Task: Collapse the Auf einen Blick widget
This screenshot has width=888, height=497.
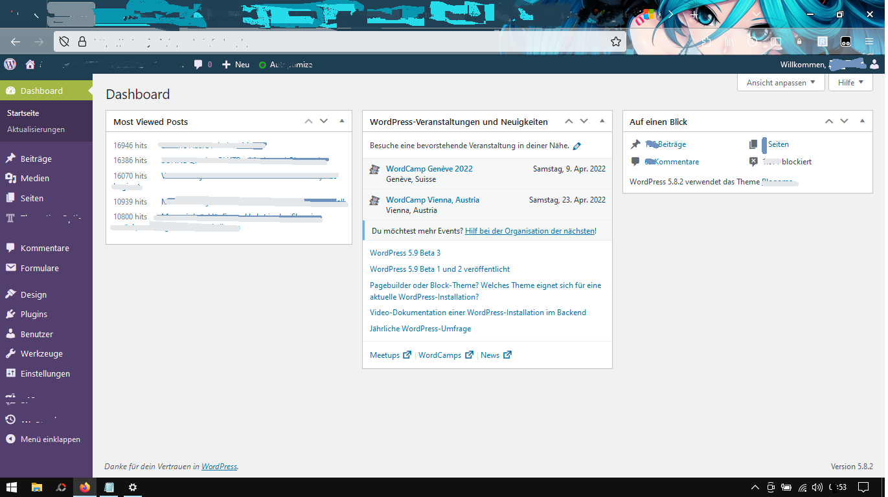Action: (862, 121)
